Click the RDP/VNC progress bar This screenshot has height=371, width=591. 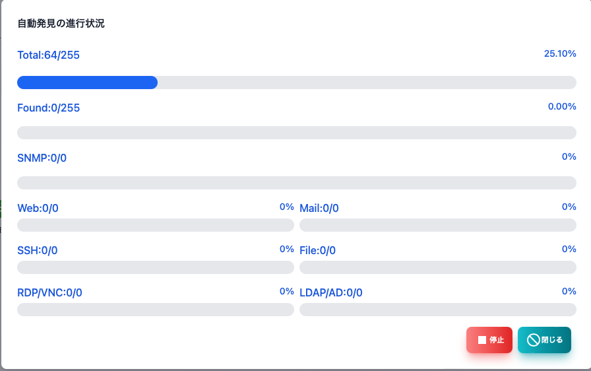click(156, 310)
